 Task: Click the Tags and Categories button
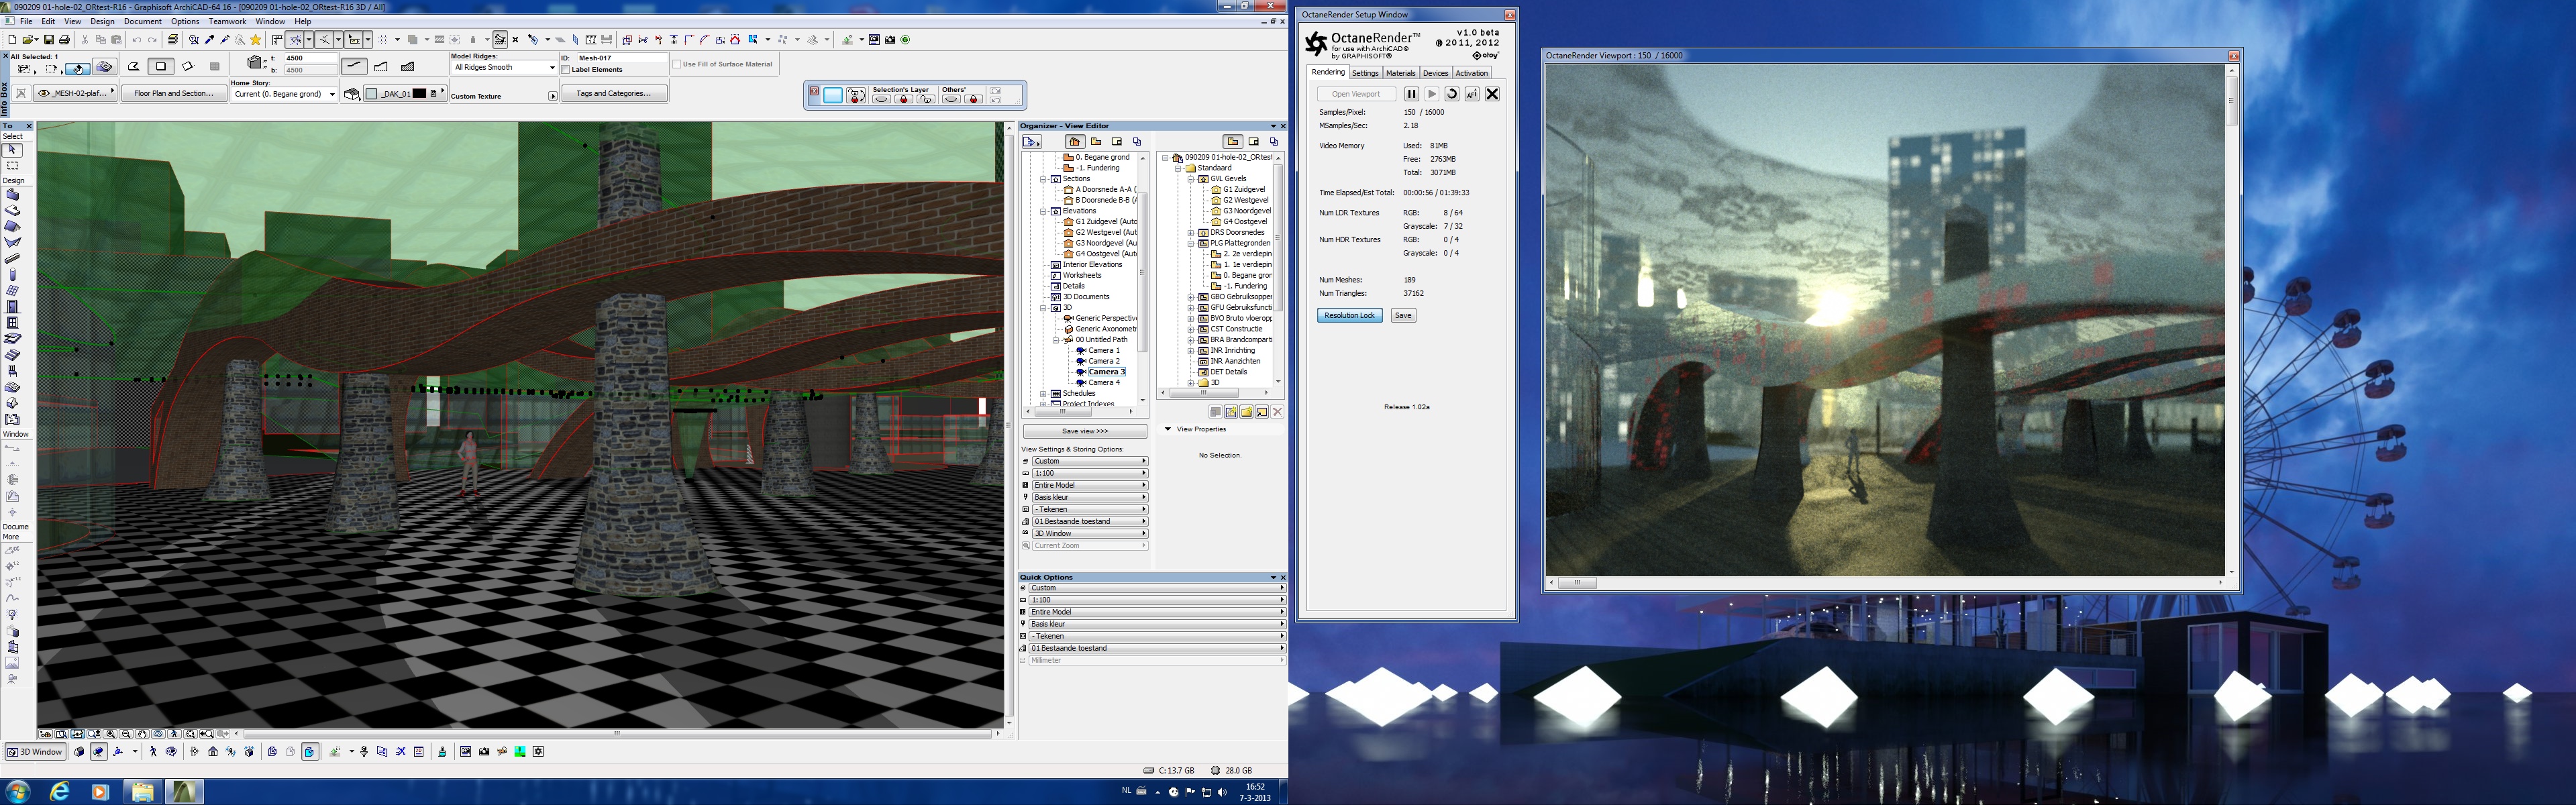[x=613, y=94]
